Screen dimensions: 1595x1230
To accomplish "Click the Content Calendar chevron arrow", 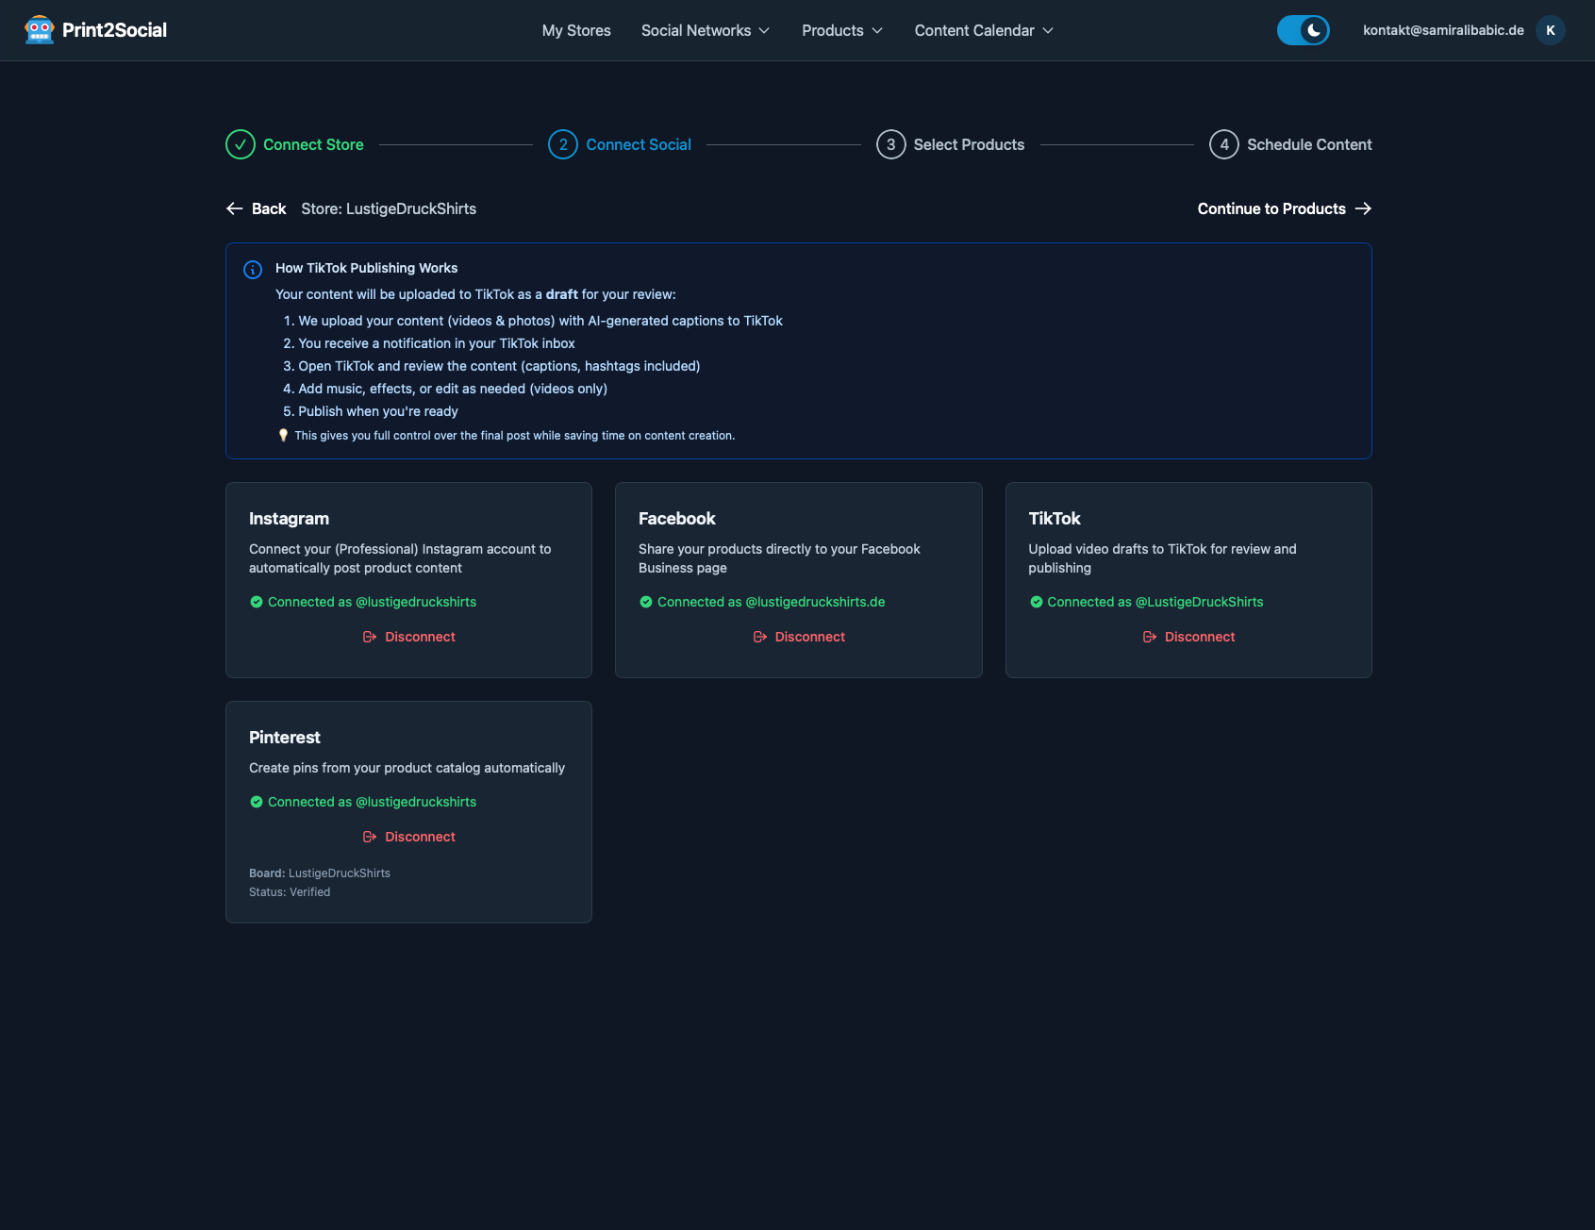I will 1048,30.
